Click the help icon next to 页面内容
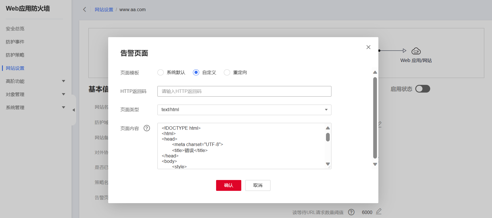This screenshot has height=218, width=492. (147, 128)
